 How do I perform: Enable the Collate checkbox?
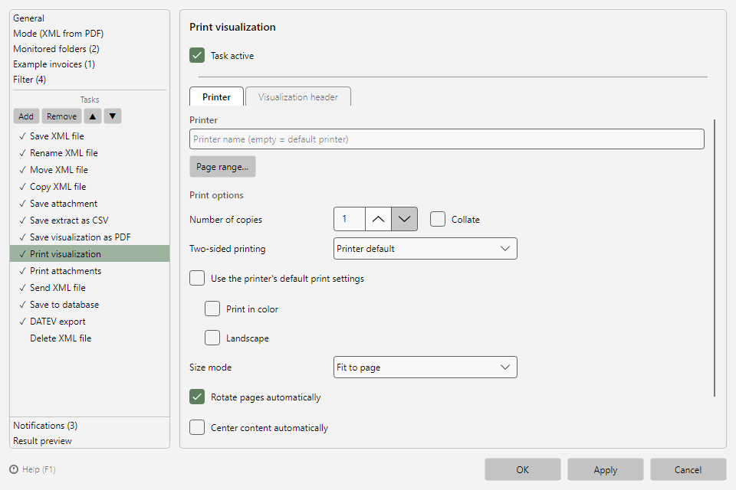(438, 219)
